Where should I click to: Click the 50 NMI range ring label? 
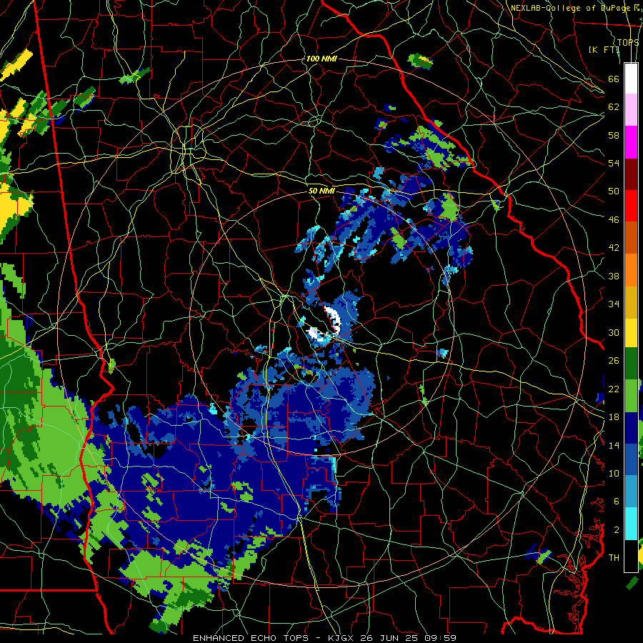[321, 191]
